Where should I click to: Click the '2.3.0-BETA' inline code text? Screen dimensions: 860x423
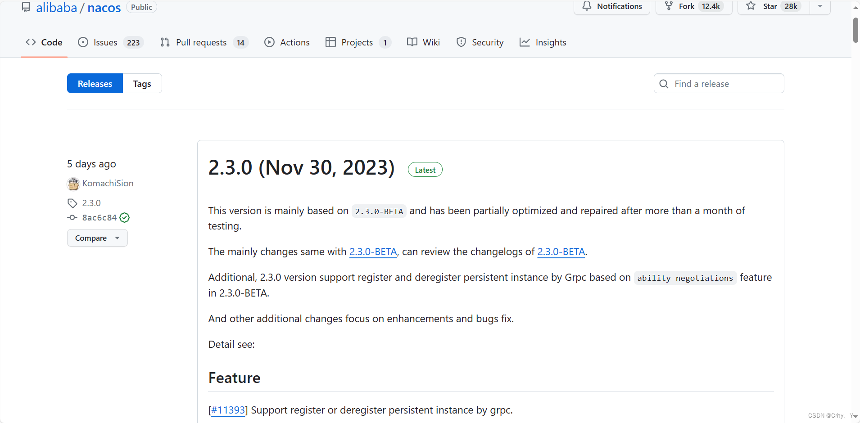(379, 211)
